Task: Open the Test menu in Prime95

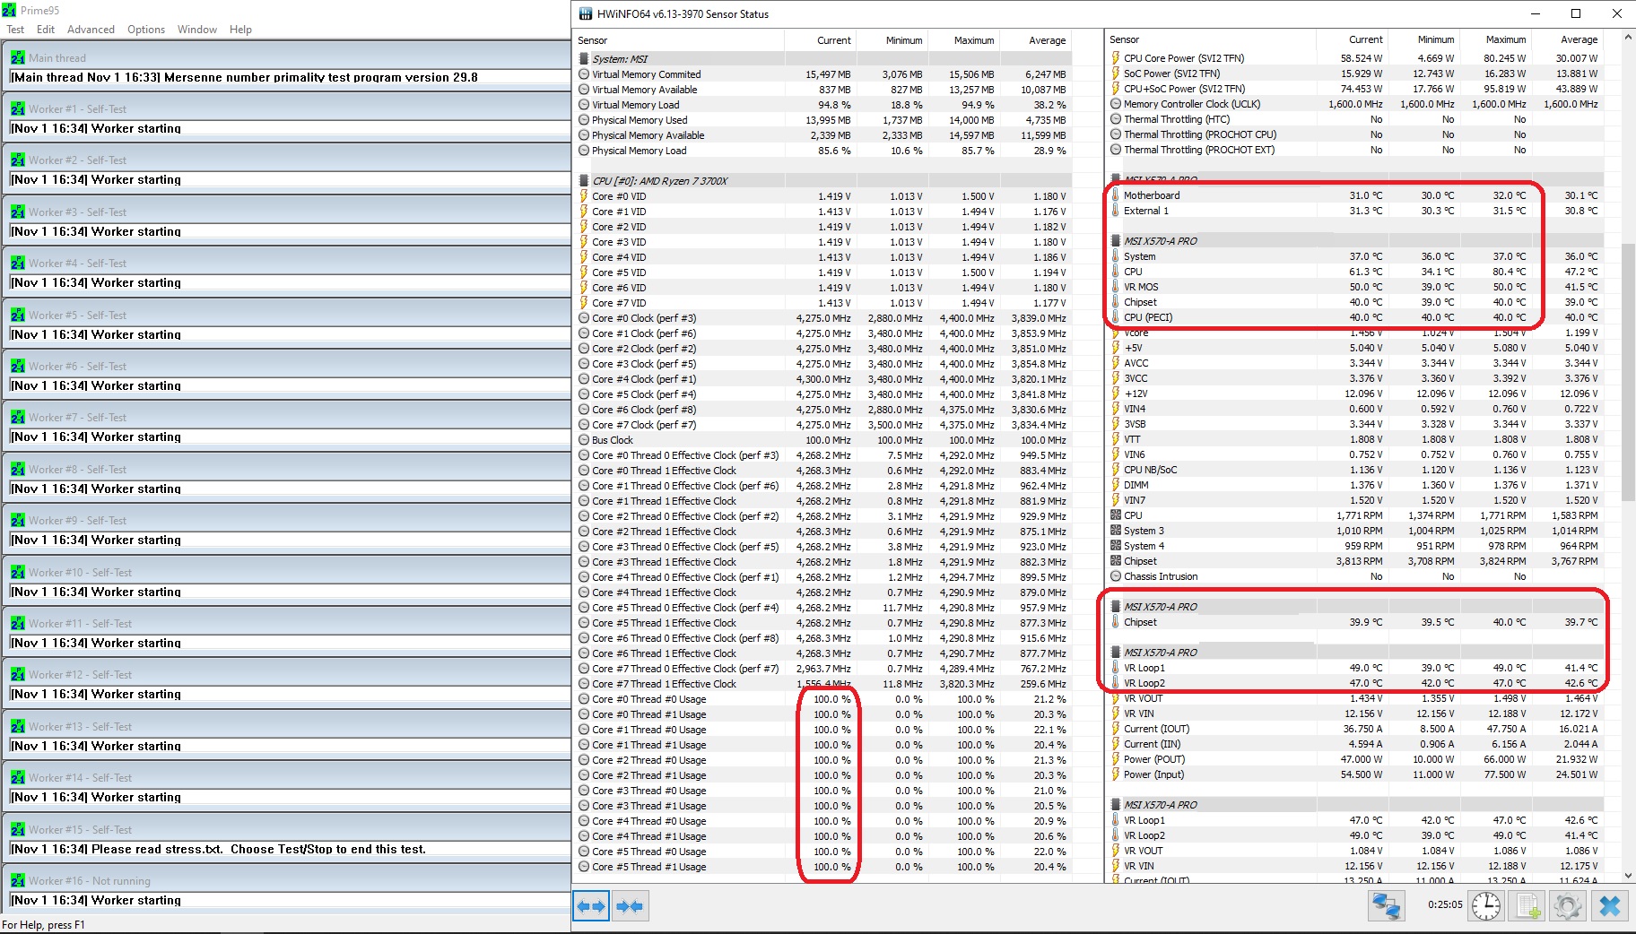Action: tap(15, 30)
